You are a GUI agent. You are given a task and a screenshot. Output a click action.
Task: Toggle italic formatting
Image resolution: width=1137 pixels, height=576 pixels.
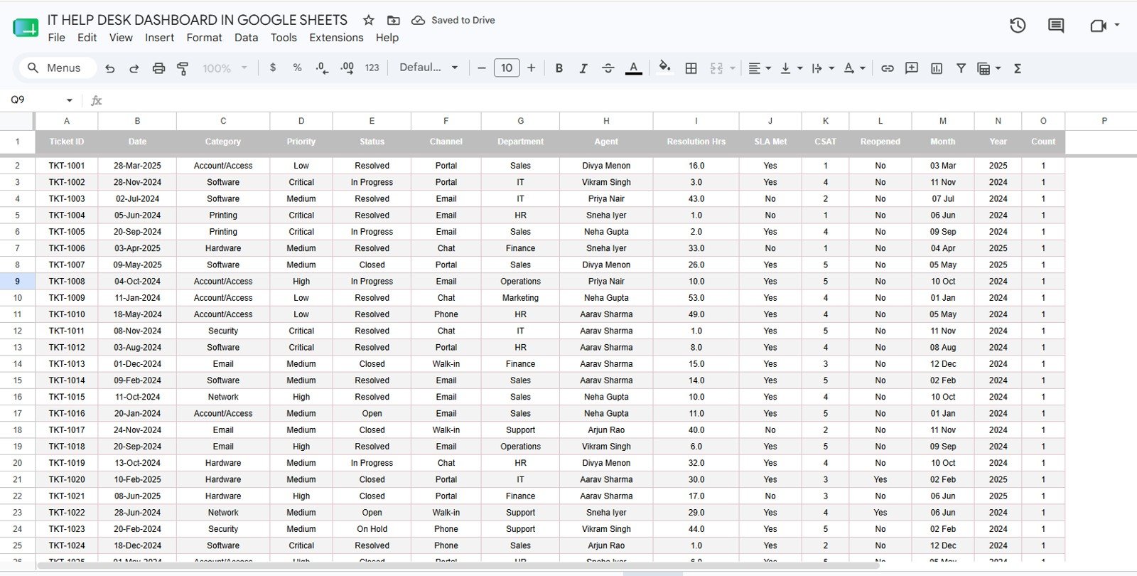(x=583, y=68)
